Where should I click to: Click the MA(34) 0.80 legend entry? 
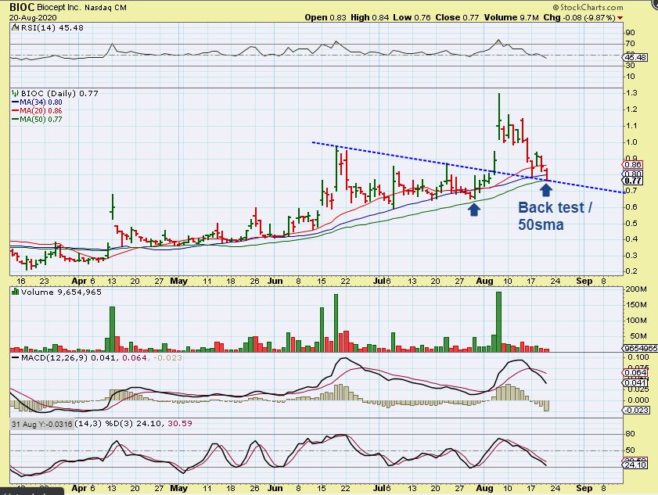[x=38, y=102]
